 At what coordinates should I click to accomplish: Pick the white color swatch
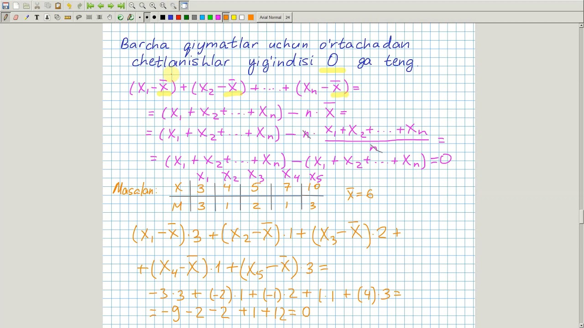coord(242,17)
